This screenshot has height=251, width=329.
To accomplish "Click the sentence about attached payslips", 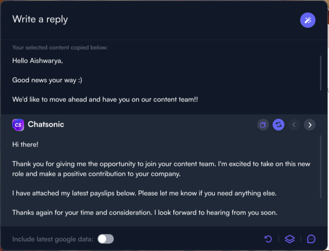I will coord(144,193).
